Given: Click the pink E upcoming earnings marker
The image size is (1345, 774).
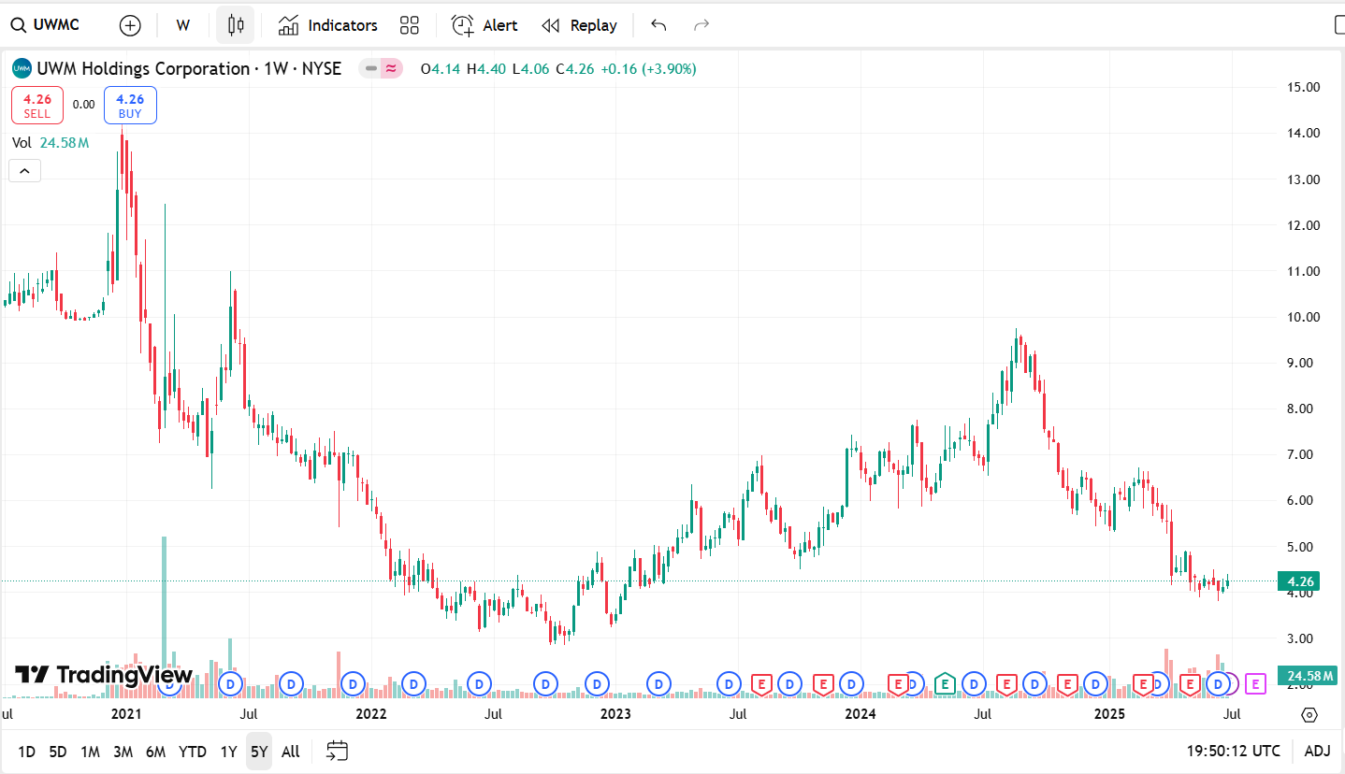Looking at the screenshot, I should pos(1256,684).
